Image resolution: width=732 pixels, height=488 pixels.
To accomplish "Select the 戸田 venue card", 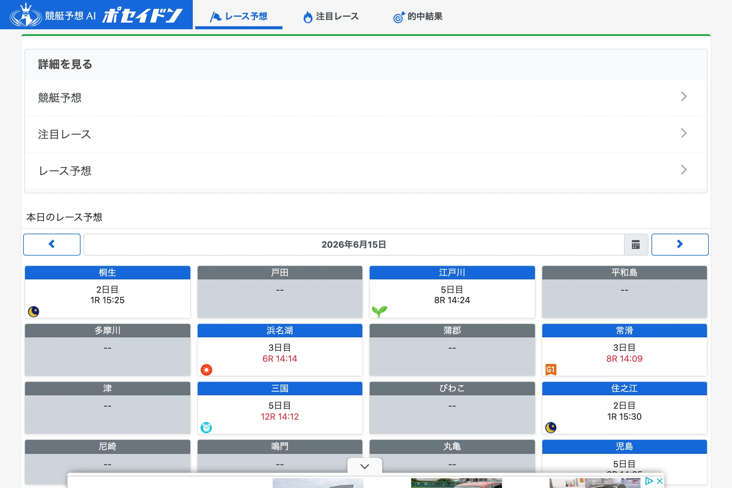I will [280, 292].
